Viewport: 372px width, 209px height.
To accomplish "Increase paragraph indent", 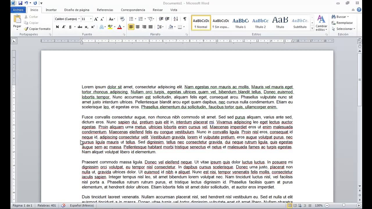I will [167, 19].
